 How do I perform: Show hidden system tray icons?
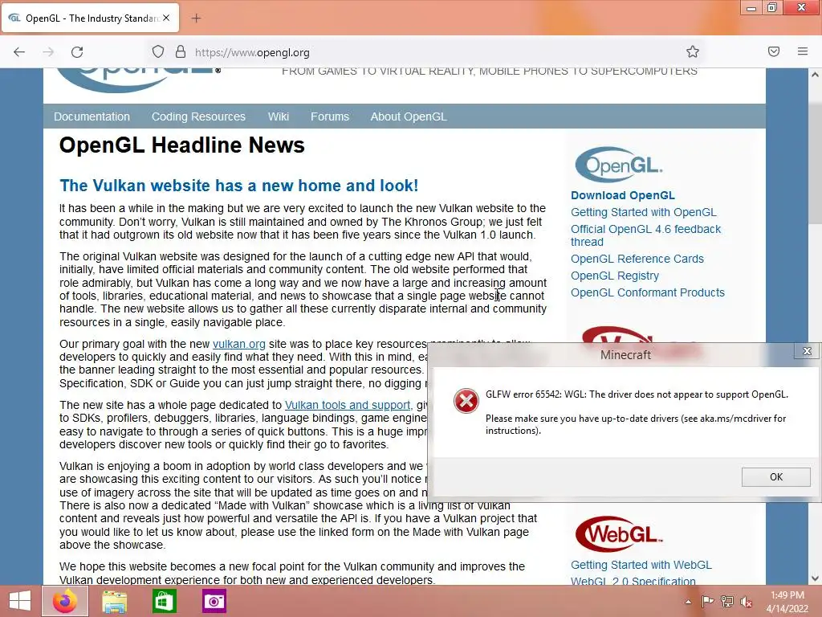(x=688, y=602)
